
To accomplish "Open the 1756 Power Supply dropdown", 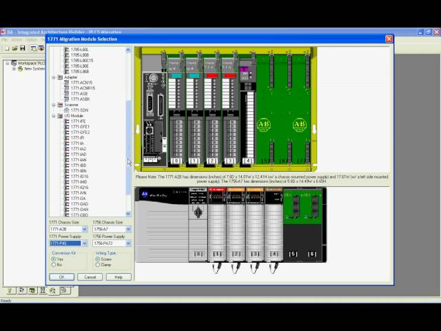I will tap(128, 243).
